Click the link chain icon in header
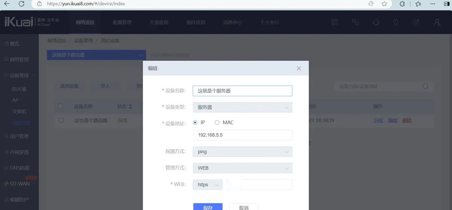The image size is (452, 210). (x=355, y=22)
